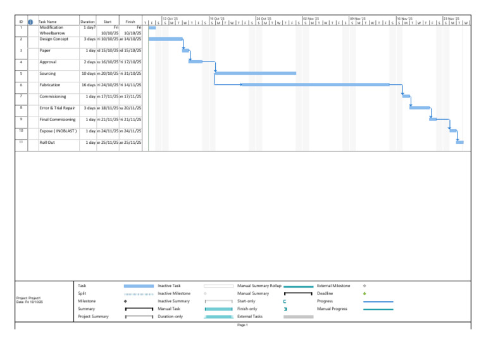
Task: Click the Roll Out finish date 25/11/25
Action: 130,143
